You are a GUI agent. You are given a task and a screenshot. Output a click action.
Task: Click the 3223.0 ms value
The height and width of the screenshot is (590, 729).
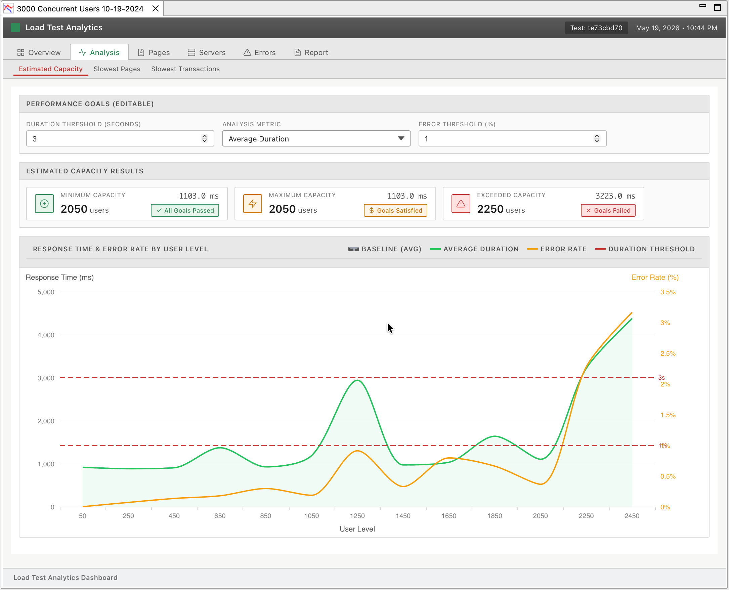pyautogui.click(x=615, y=196)
